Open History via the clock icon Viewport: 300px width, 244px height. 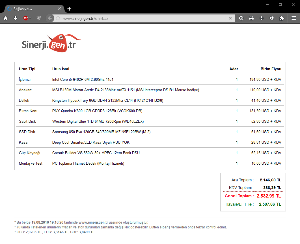(241, 18)
